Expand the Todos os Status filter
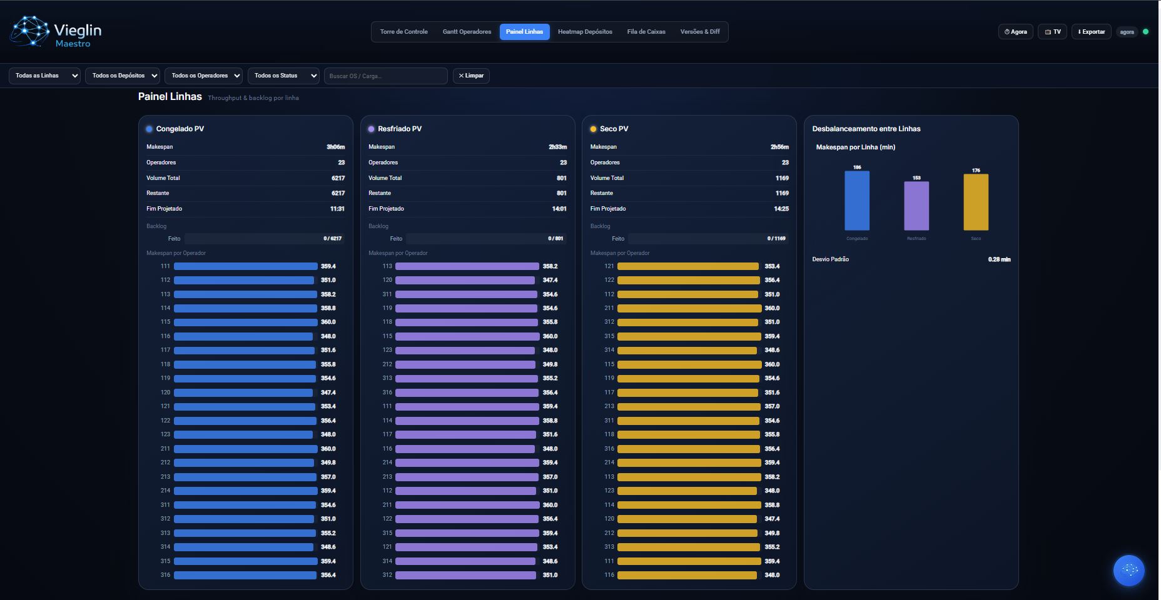 (283, 76)
